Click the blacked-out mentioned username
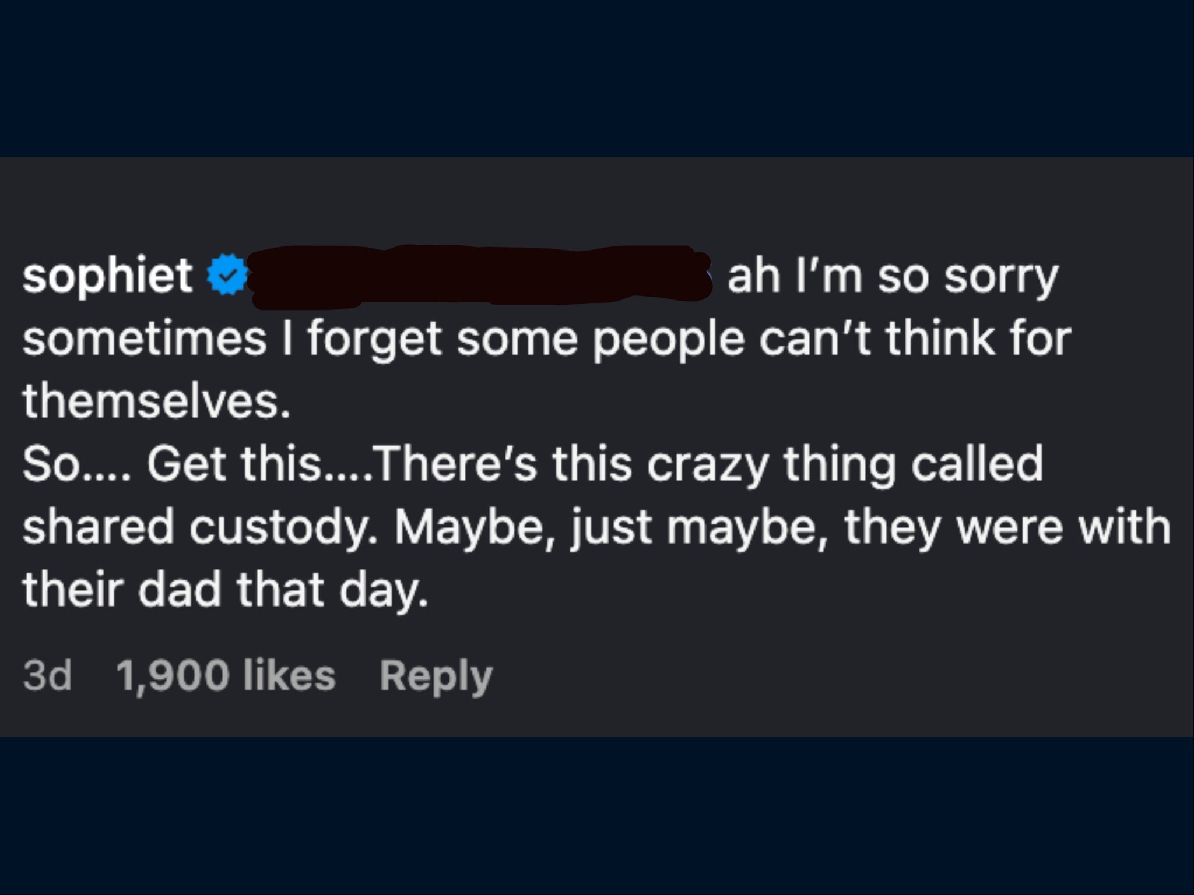 point(479,276)
